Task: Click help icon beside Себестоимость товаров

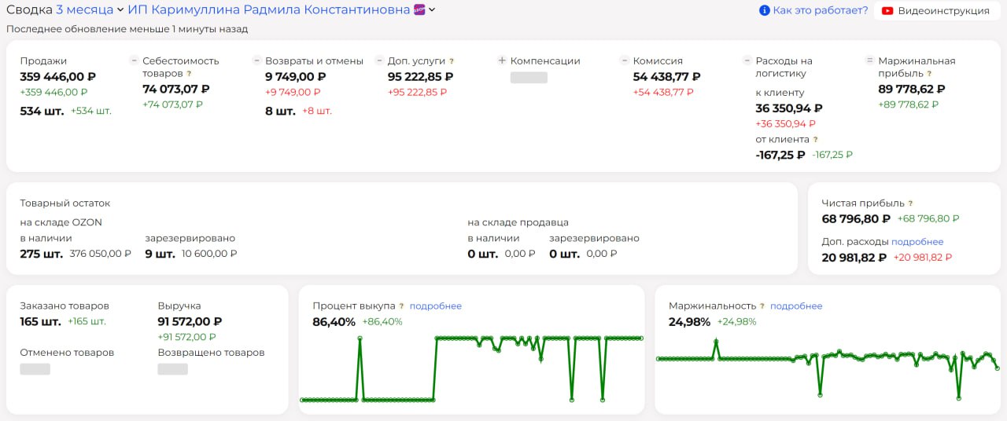Action: [189, 74]
